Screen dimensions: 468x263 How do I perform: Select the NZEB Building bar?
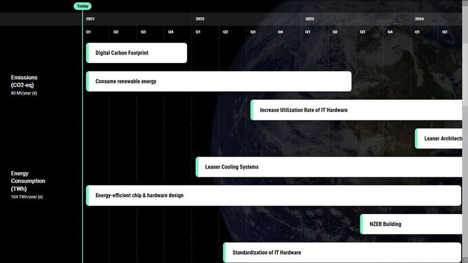coord(411,224)
